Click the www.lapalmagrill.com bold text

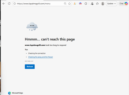[35, 45]
